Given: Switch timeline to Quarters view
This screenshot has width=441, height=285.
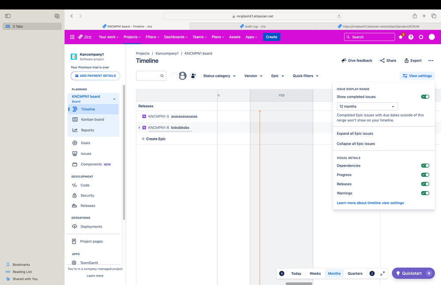Looking at the screenshot, I should pyautogui.click(x=355, y=273).
